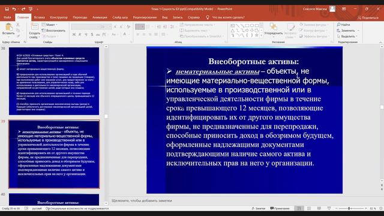Activate the format painter brush
Viewport: 384px width, 216px height.
pos(17,36)
